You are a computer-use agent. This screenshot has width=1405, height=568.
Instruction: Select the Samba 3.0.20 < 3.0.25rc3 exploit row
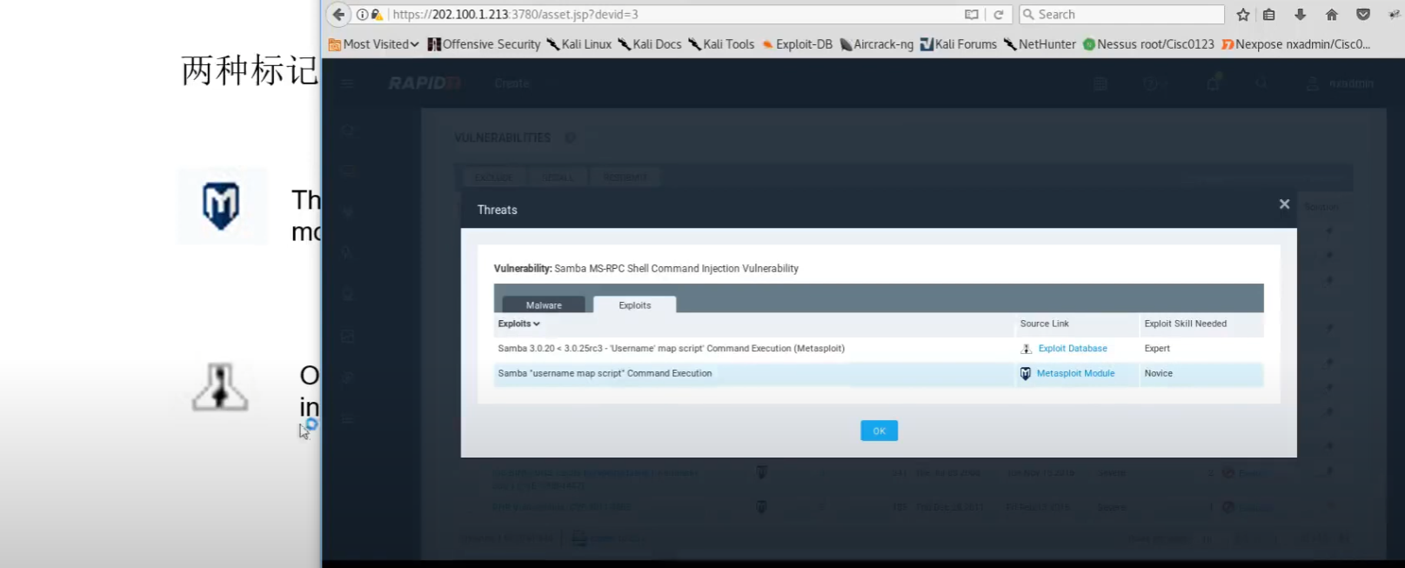pos(879,349)
